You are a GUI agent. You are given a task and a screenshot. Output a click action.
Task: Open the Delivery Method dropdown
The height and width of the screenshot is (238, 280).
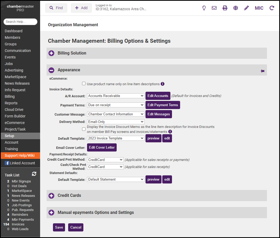[x=116, y=122]
